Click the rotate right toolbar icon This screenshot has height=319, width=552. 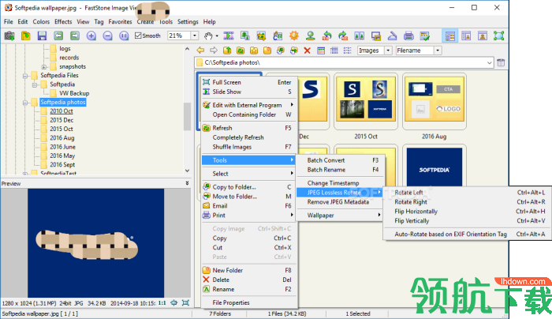click(343, 36)
